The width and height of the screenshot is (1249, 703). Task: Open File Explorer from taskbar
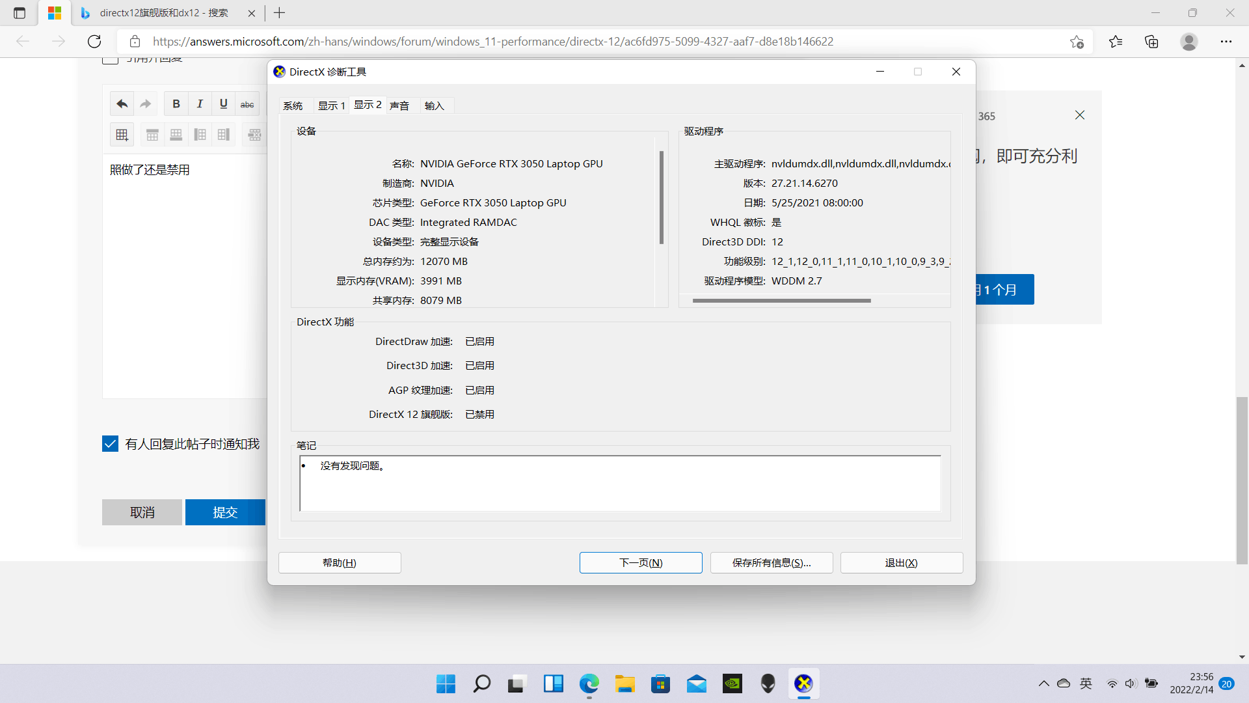point(624,683)
